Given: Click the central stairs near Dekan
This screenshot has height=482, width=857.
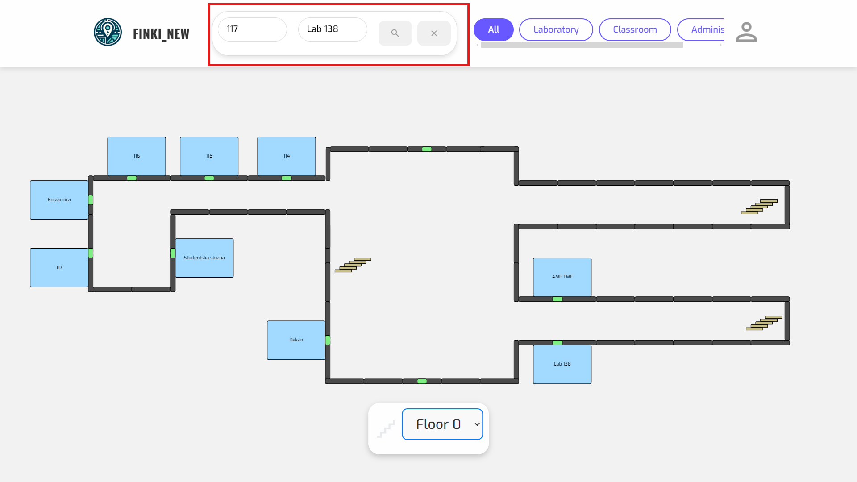Looking at the screenshot, I should point(353,265).
